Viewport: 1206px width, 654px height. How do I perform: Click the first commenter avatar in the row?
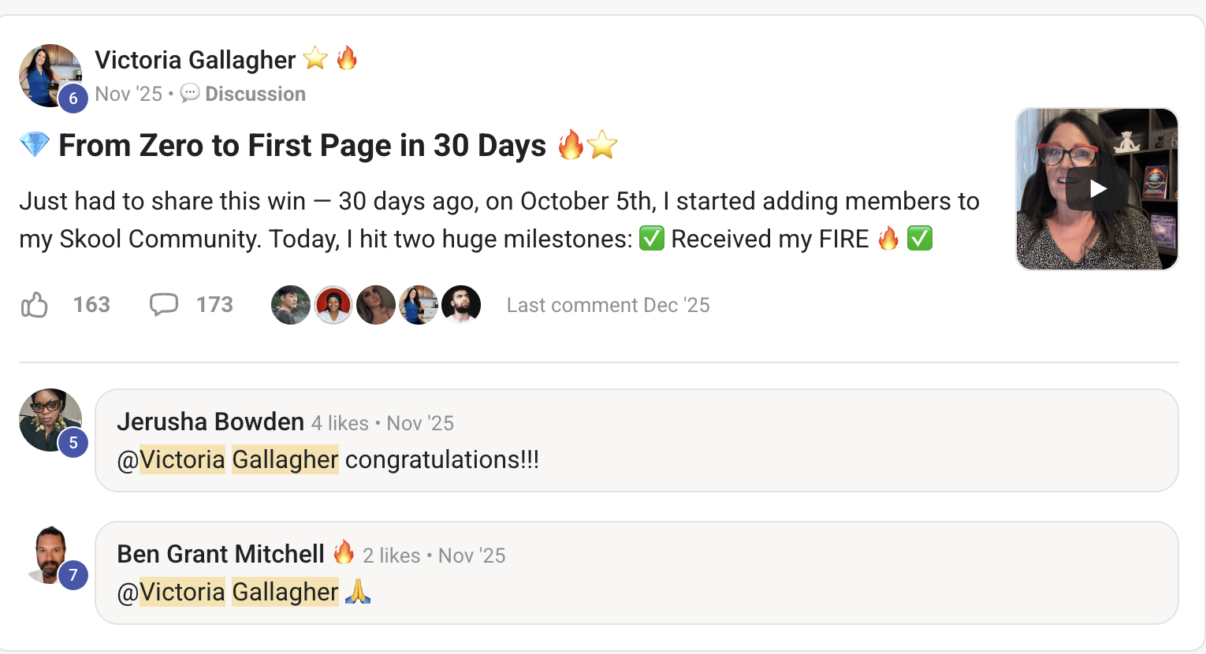click(291, 305)
